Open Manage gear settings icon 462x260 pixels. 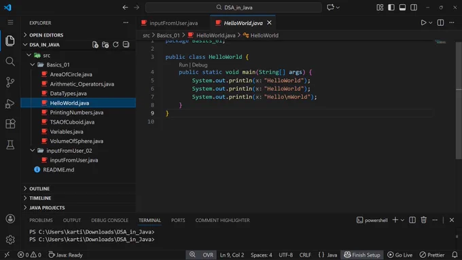tap(10, 240)
